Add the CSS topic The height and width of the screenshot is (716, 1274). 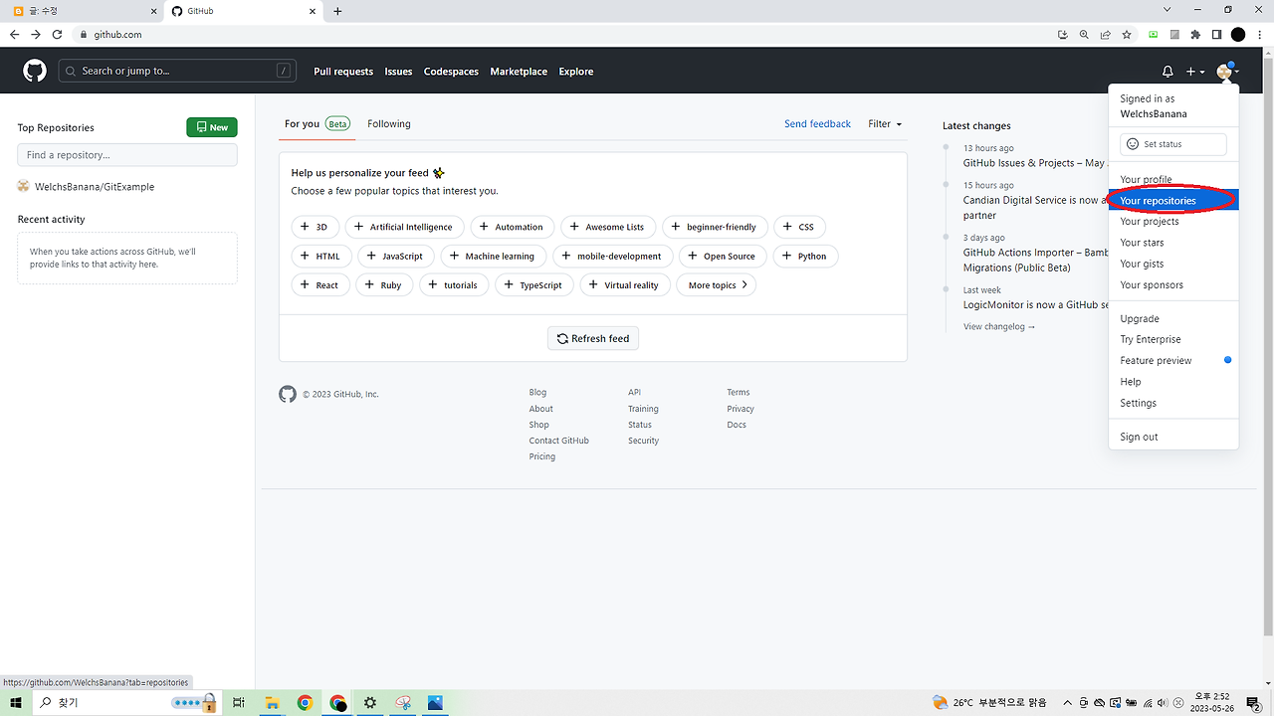pos(799,227)
